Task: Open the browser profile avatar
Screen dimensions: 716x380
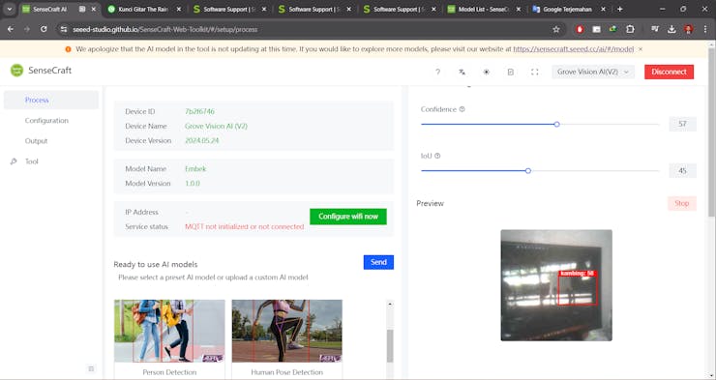Action: (689, 29)
